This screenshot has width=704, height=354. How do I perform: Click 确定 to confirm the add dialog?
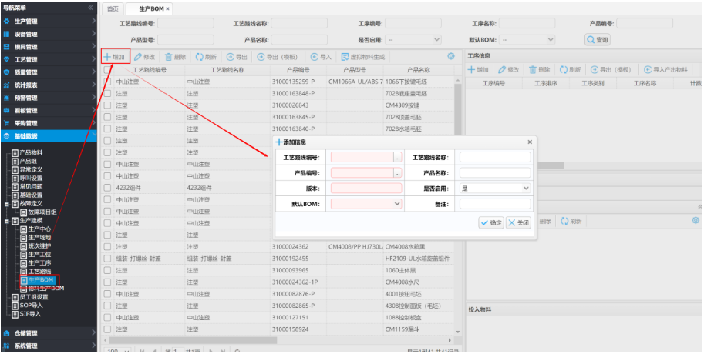pyautogui.click(x=490, y=222)
